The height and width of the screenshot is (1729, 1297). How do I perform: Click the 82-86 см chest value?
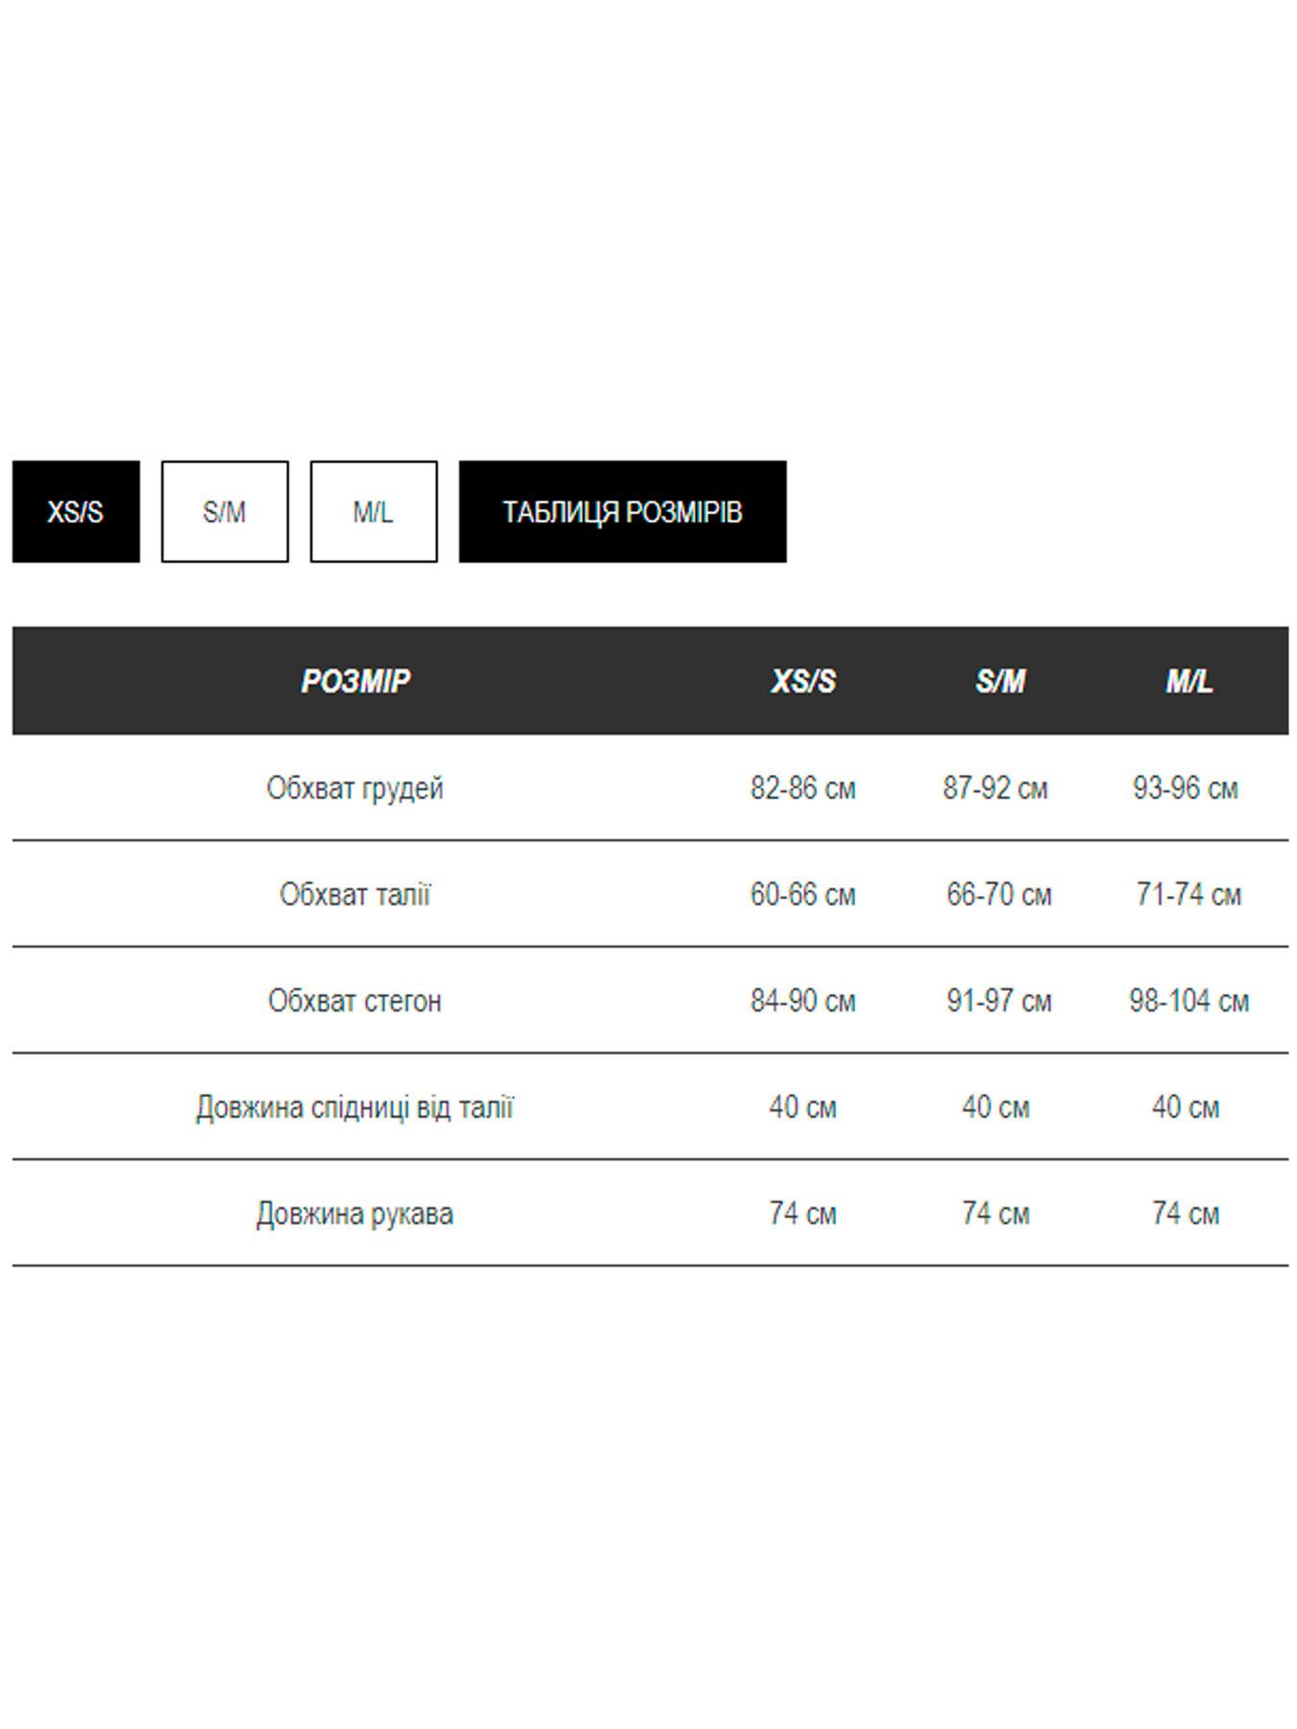tap(803, 789)
